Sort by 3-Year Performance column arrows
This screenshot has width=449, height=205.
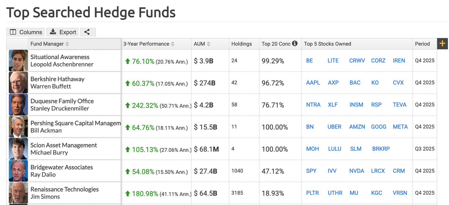(173, 44)
